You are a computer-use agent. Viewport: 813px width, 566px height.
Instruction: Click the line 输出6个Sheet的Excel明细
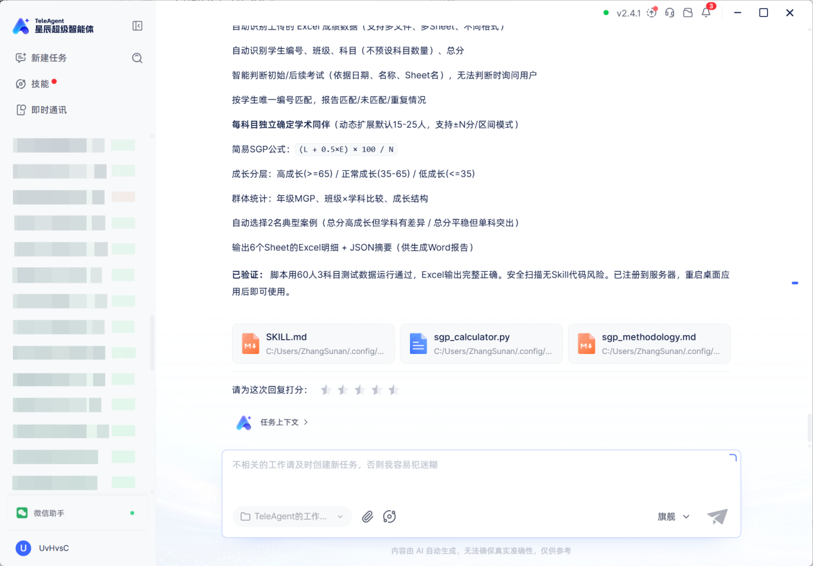coord(353,247)
